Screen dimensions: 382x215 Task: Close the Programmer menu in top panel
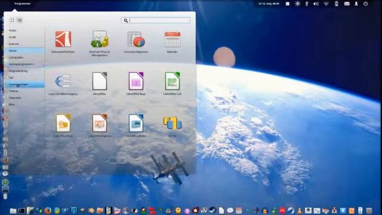click(22, 4)
